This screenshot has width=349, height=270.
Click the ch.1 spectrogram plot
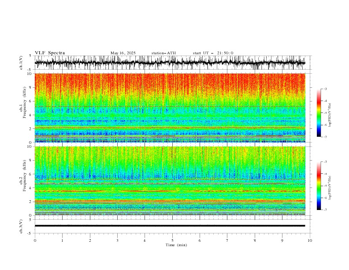point(170,108)
